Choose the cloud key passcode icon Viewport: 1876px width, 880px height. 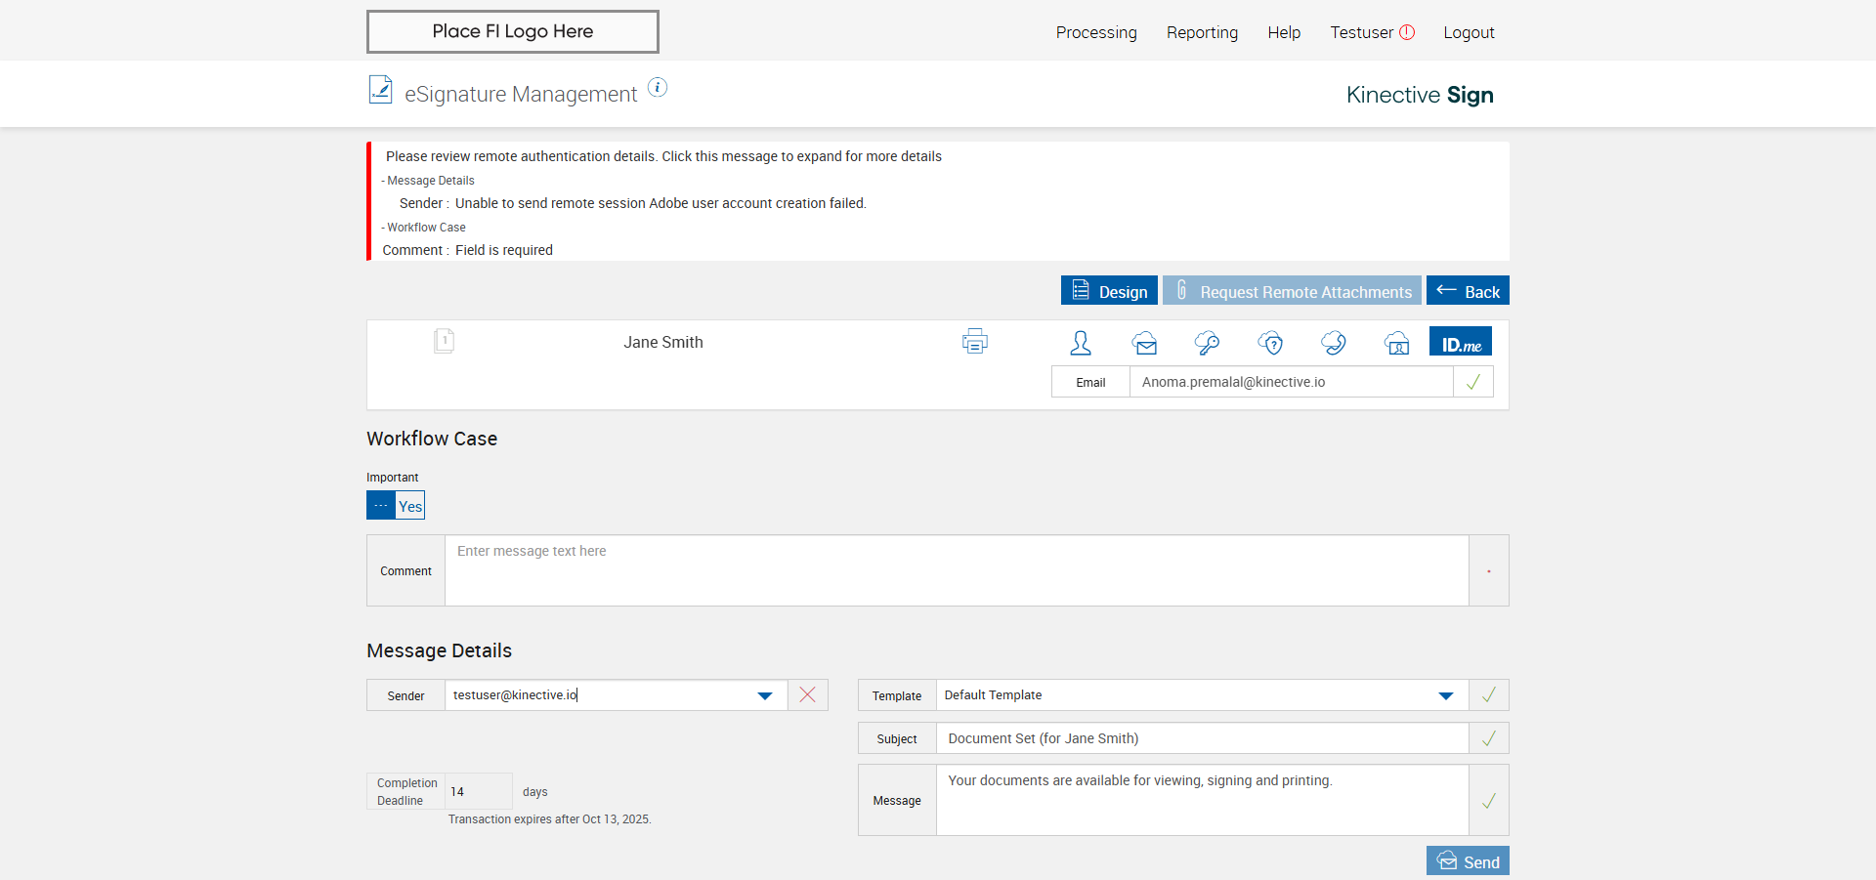click(1207, 343)
